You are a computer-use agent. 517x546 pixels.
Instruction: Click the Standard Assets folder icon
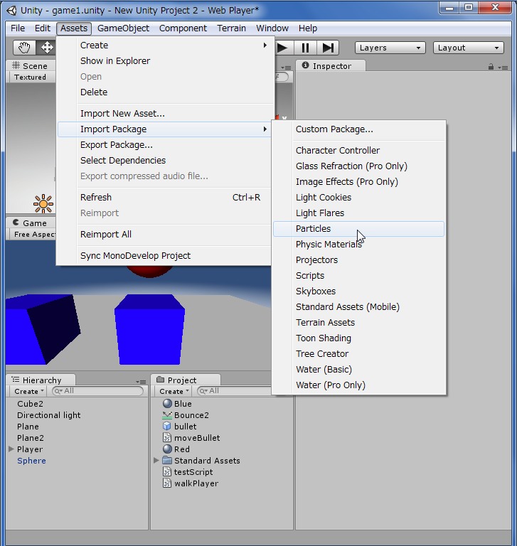[167, 461]
